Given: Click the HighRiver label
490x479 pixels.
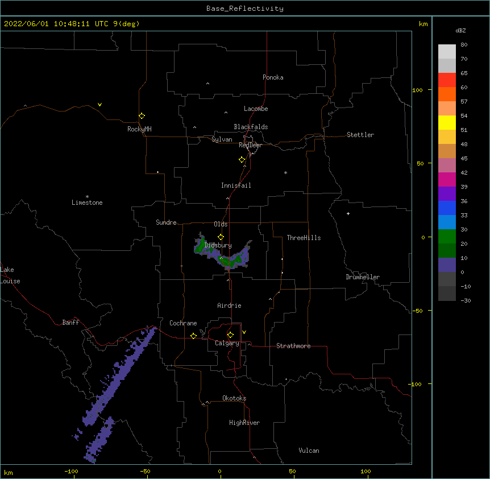Looking at the screenshot, I should tap(244, 423).
